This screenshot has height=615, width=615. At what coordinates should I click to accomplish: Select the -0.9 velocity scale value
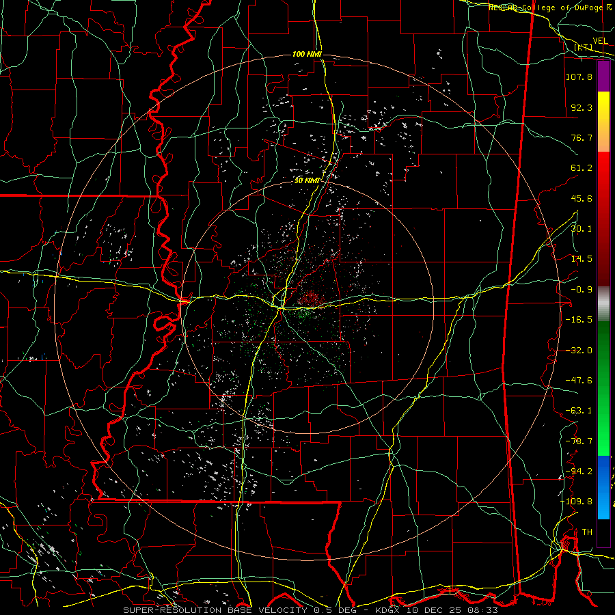[582, 290]
